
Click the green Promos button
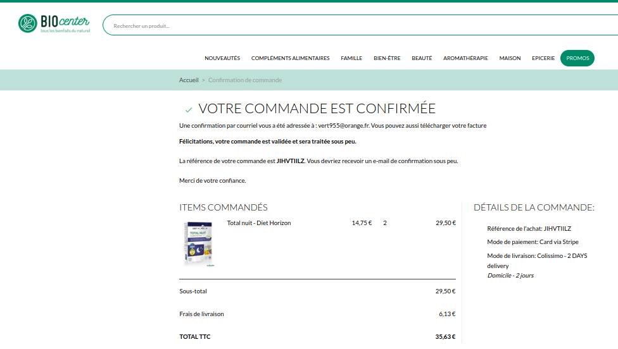point(577,58)
